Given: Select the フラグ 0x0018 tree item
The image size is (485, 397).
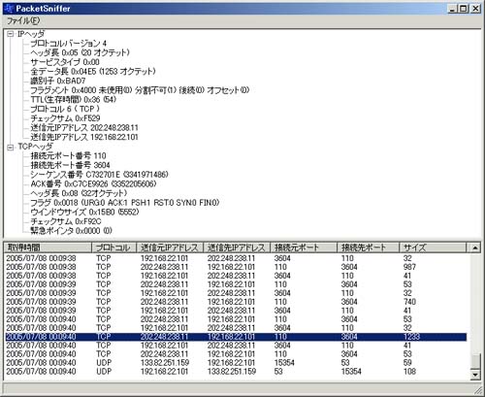Looking at the screenshot, I should point(124,203).
